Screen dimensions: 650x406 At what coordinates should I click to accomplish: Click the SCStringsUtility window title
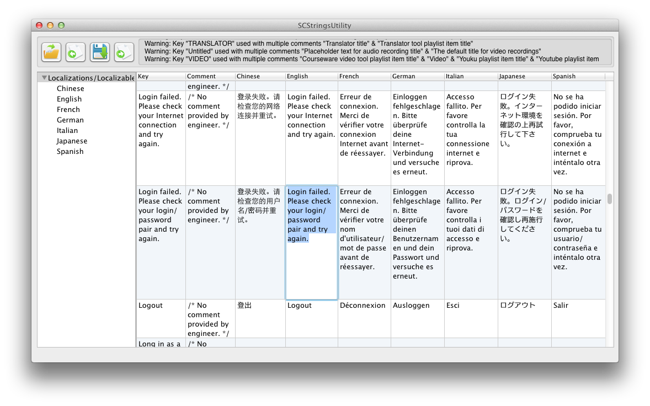coord(324,25)
